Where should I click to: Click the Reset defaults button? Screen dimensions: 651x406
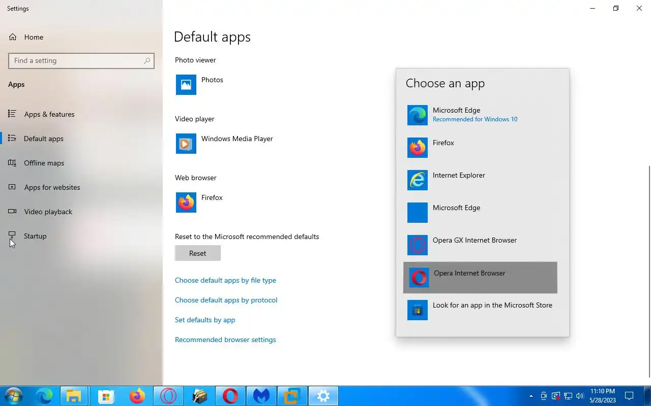(x=198, y=253)
